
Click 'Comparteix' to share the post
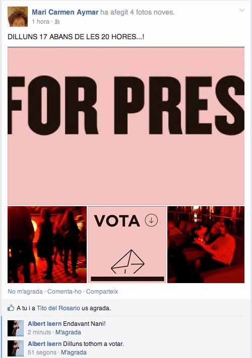(102, 292)
